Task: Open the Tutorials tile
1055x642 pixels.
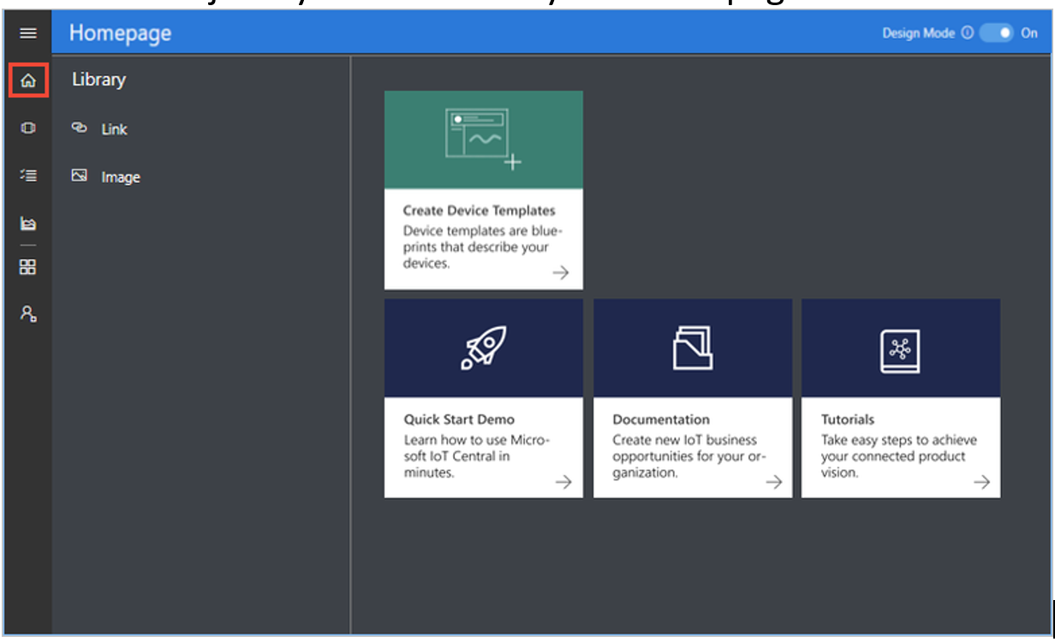Action: point(901,398)
